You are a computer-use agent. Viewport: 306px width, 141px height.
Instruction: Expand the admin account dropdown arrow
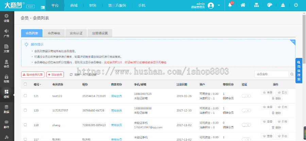pos(219,5)
